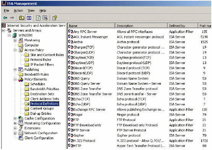Open the File menu
Viewport: 212px width, 150px height.
click(6, 11)
